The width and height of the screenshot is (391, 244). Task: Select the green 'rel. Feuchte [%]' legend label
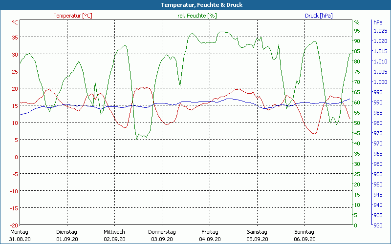pos(196,16)
